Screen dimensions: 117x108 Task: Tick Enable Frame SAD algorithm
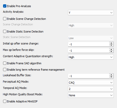(5, 63)
